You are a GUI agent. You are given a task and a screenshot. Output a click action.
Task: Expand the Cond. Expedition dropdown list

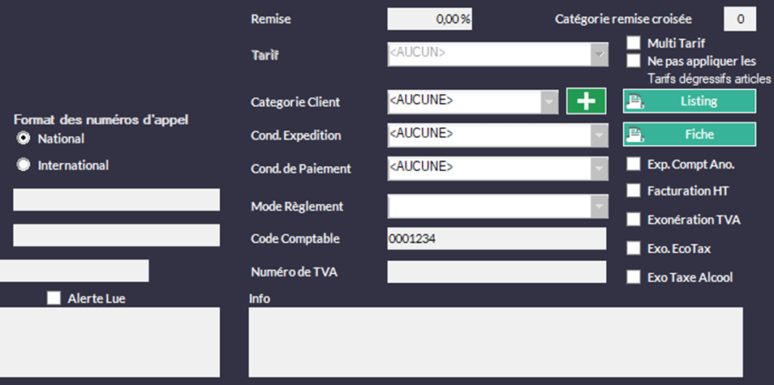pyautogui.click(x=599, y=135)
